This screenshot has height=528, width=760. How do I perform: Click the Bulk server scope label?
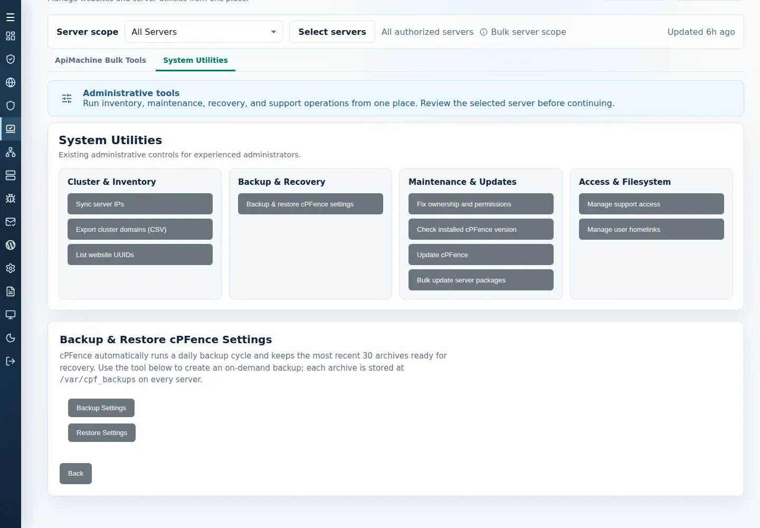[528, 32]
